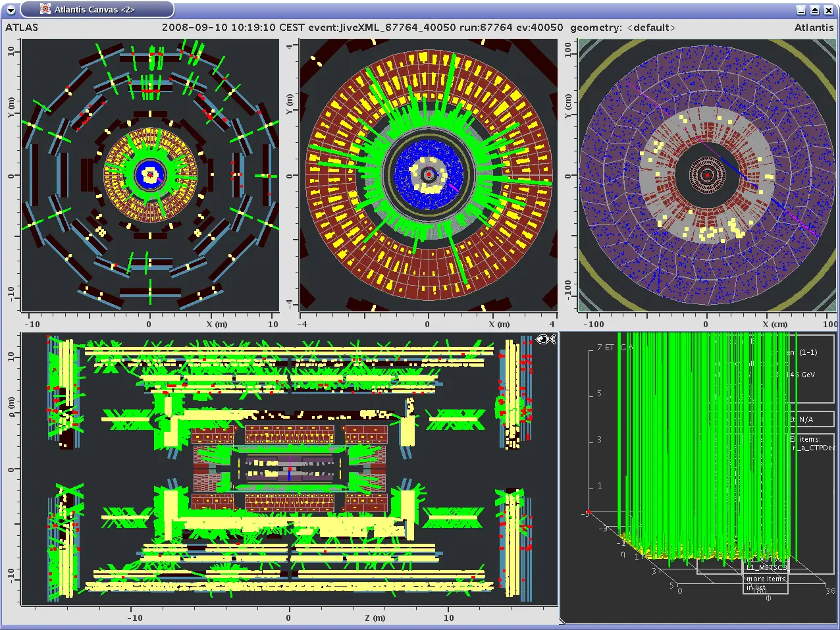This screenshot has width=840, height=630.
Task: Click the "geometry: <default>" text in the header
Action: tap(623, 28)
